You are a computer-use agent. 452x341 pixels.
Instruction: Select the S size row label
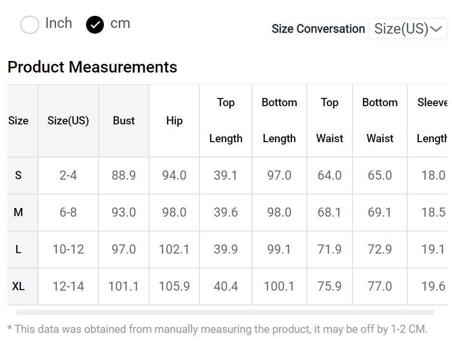pos(18,175)
